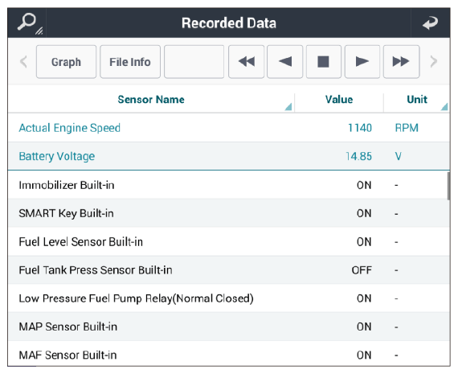Sort by Sensor Name column
The height and width of the screenshot is (374, 458).
(x=151, y=100)
